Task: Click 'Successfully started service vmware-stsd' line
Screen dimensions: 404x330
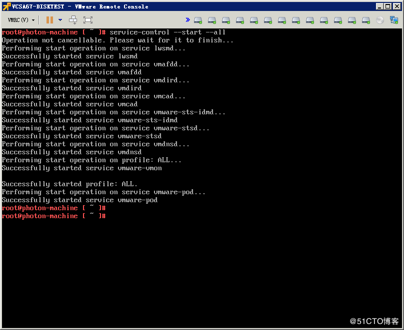Action: [x=81, y=136]
